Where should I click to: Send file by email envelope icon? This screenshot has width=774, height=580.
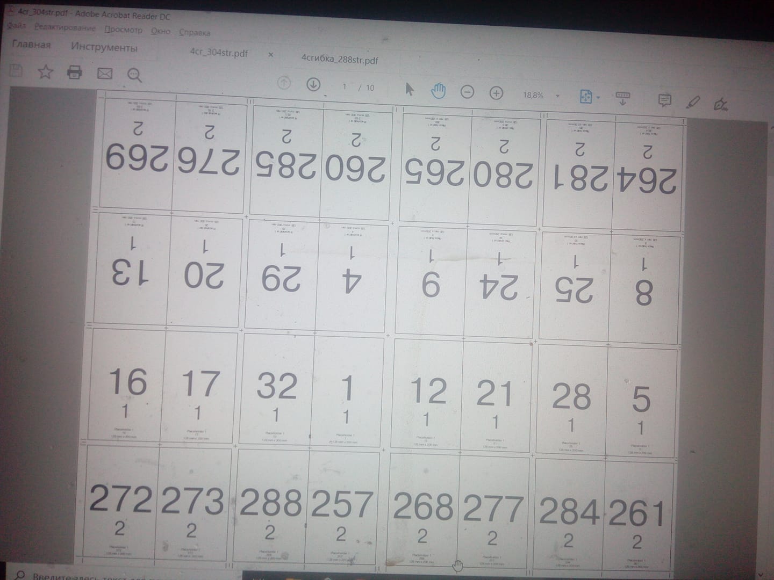click(x=105, y=74)
